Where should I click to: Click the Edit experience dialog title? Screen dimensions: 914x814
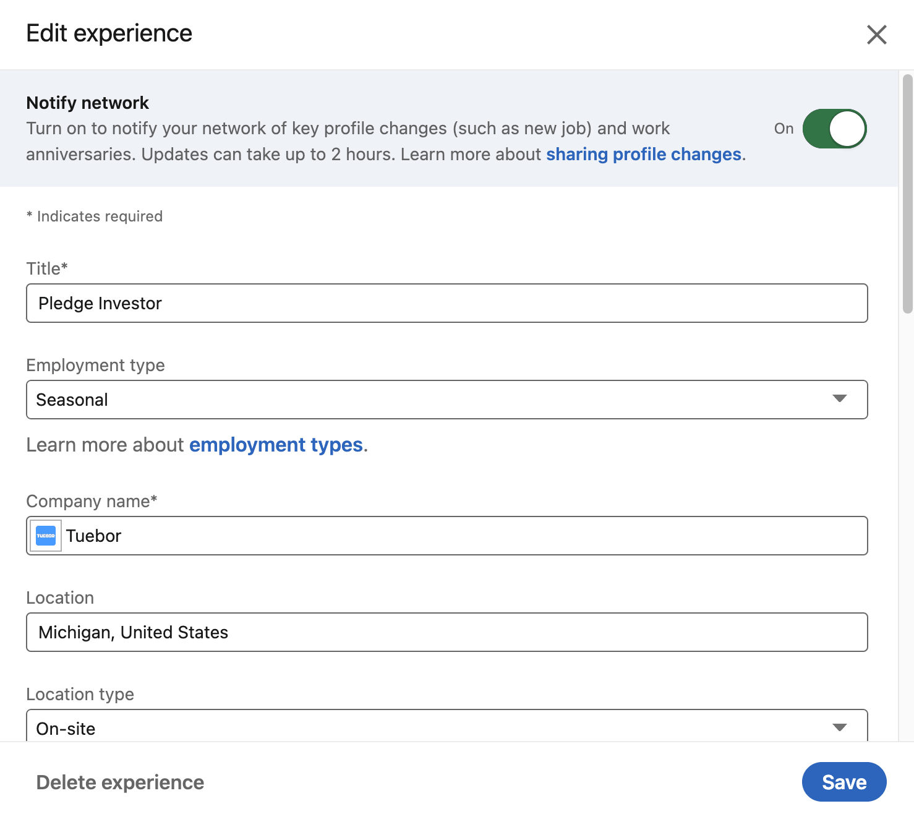click(109, 33)
